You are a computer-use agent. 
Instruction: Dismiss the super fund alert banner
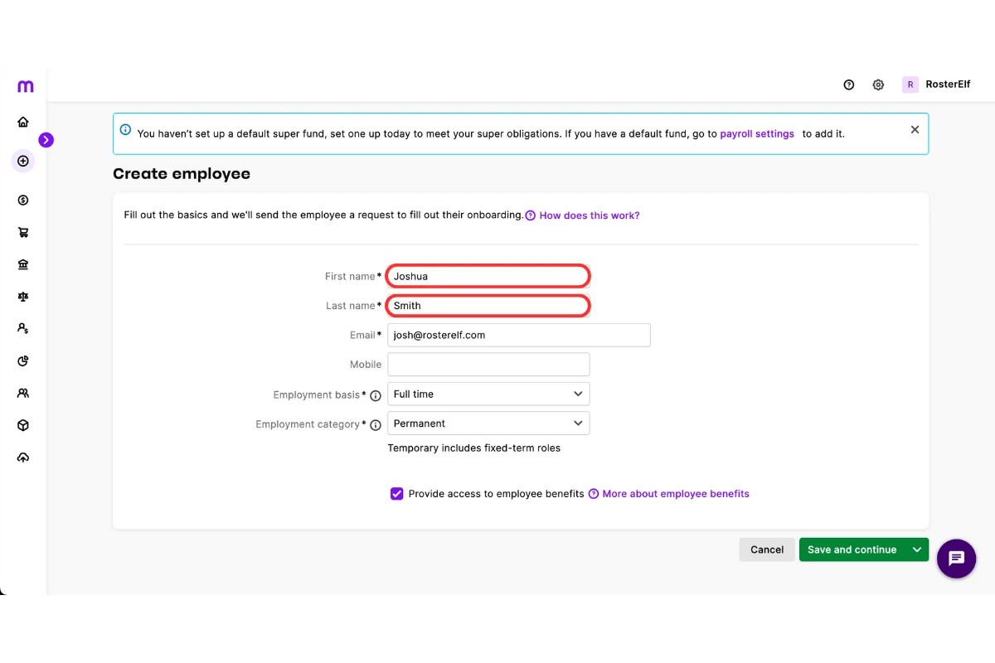pos(915,129)
